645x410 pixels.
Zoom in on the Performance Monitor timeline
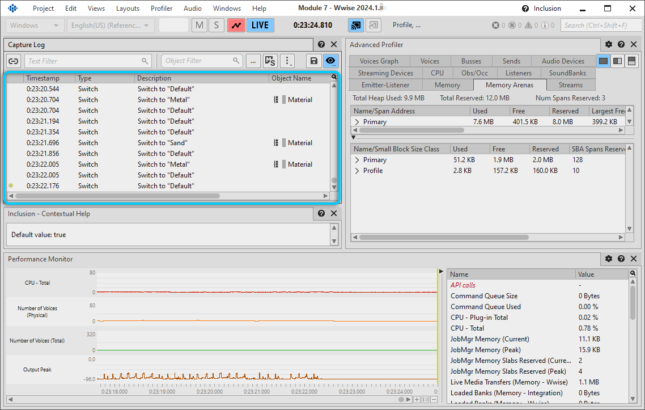pyautogui.click(x=417, y=400)
